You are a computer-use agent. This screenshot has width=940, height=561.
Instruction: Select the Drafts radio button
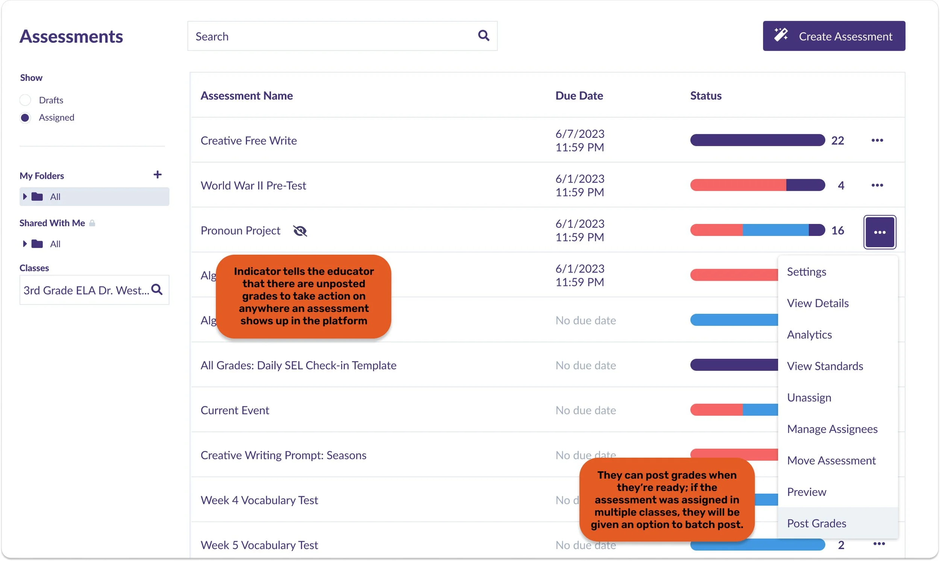25,100
